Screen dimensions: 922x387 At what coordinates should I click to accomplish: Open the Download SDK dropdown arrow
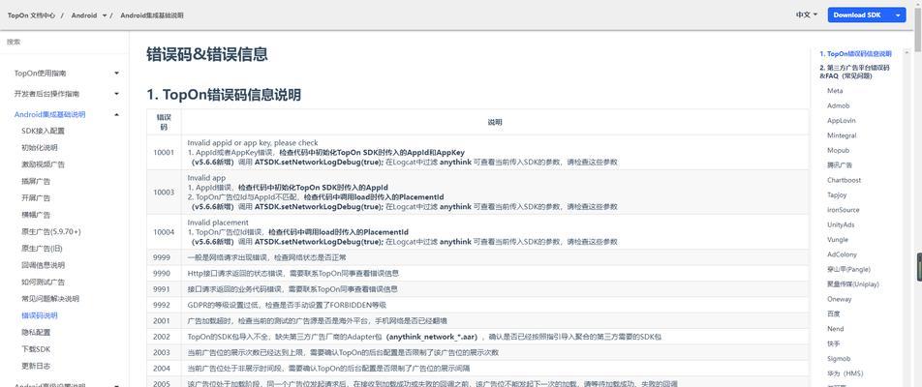(898, 15)
